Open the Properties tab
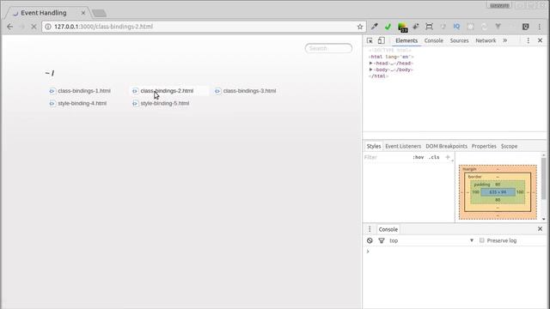This screenshot has height=309, width=550. (484, 146)
